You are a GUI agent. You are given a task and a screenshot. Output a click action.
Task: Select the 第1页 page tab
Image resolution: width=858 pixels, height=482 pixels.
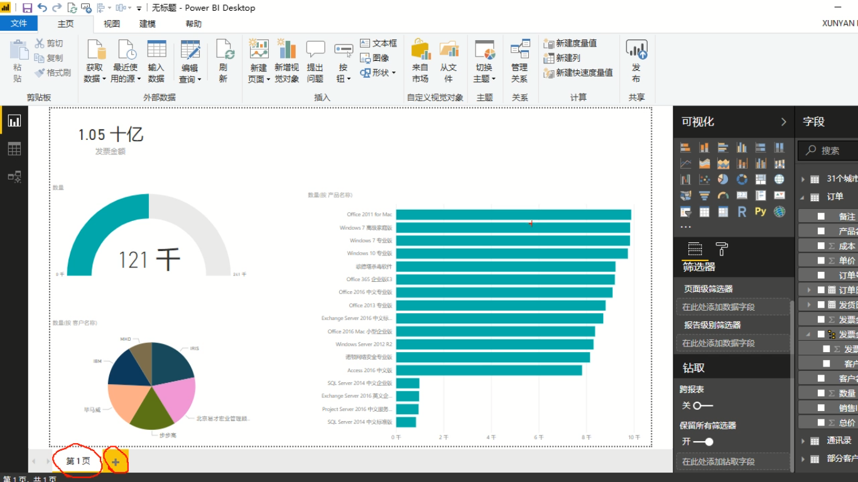click(x=78, y=461)
